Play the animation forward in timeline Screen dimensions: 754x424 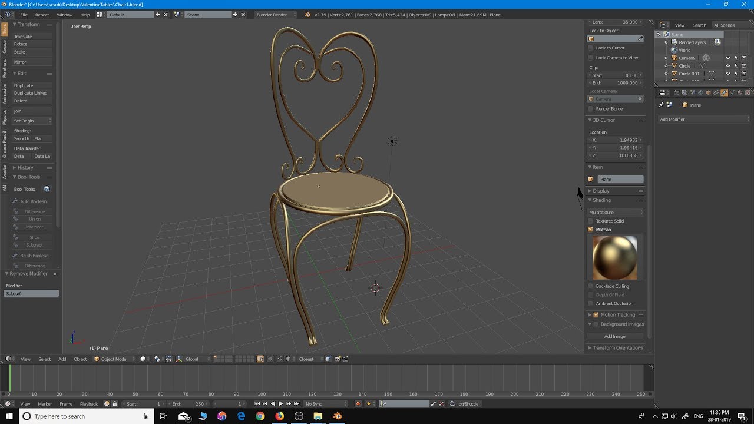(280, 404)
